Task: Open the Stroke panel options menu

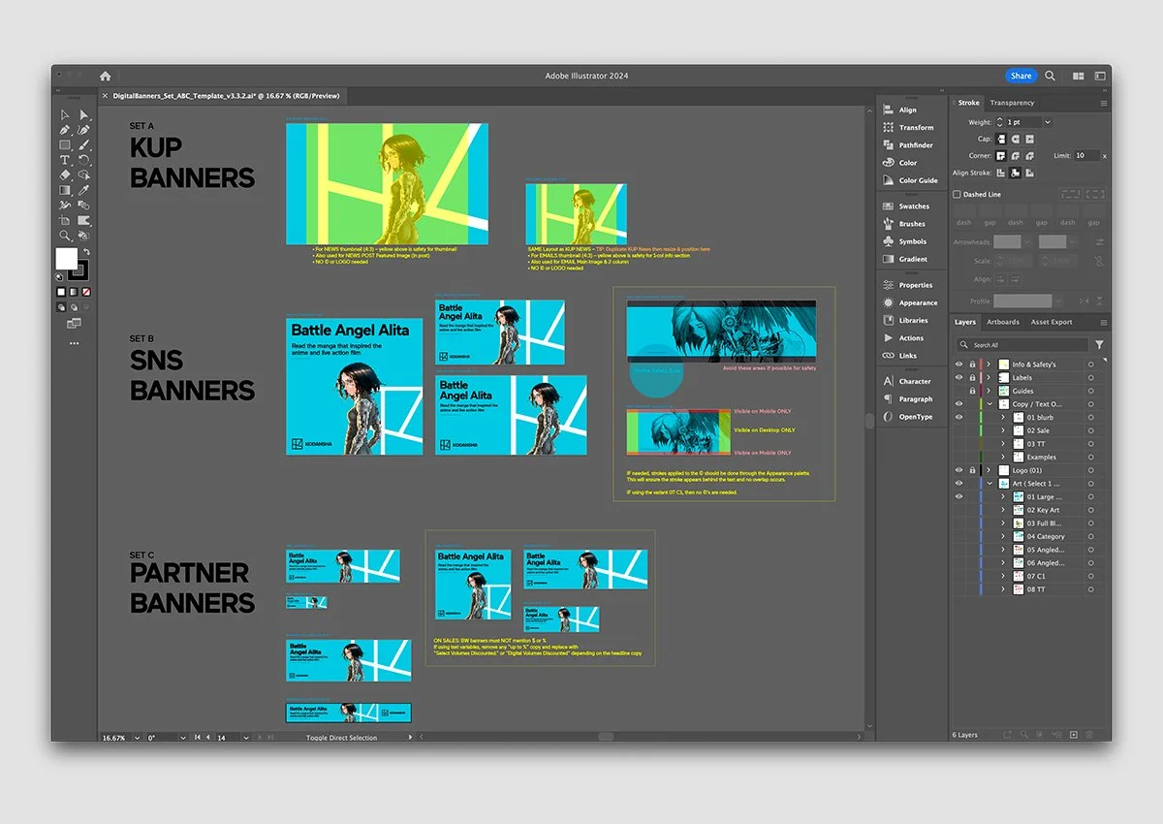Action: pos(1103,103)
